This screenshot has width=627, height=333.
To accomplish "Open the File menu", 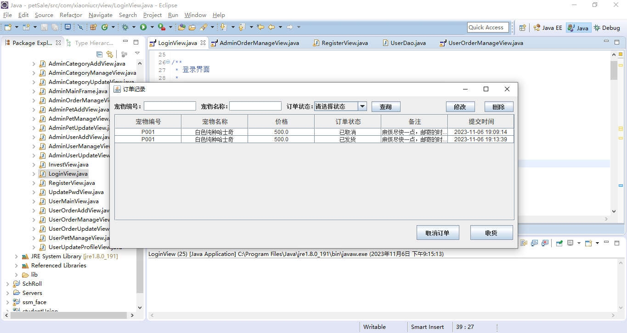I will (7, 15).
